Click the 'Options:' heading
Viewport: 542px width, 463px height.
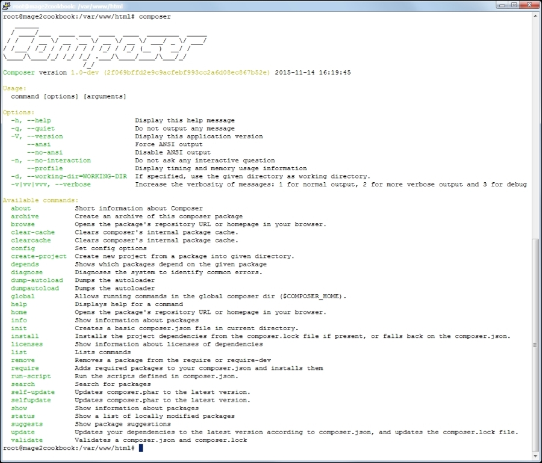point(19,112)
